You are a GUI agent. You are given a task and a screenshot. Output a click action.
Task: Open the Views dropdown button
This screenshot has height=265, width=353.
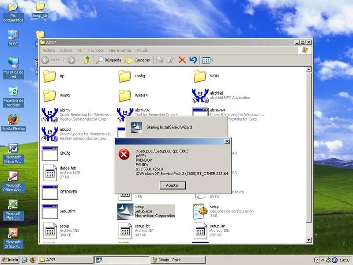point(207,60)
